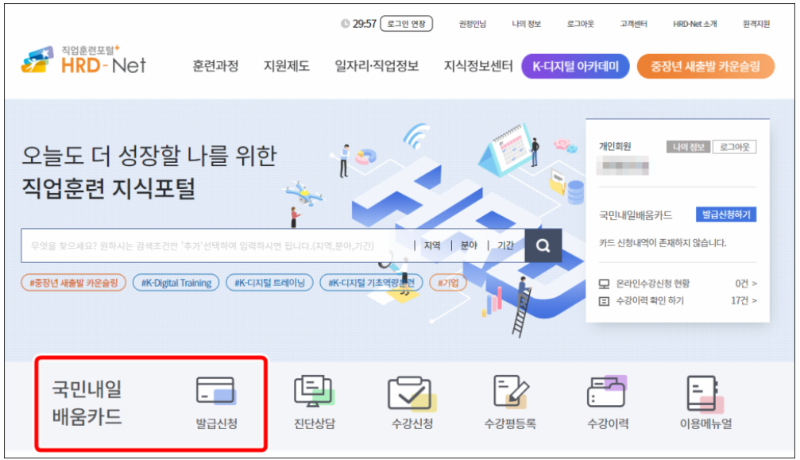Click 로그인 연장 button
The image size is (800, 460).
[406, 24]
